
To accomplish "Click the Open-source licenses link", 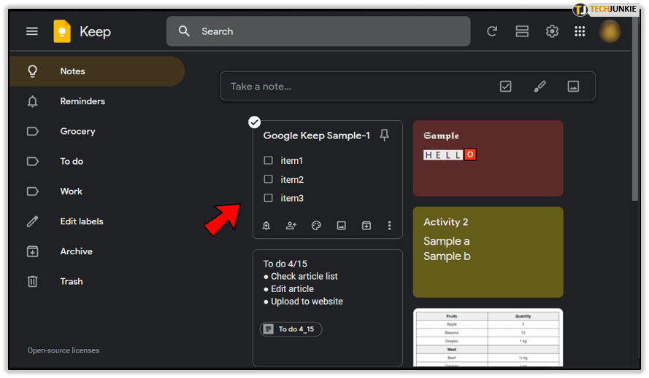I will tap(64, 350).
